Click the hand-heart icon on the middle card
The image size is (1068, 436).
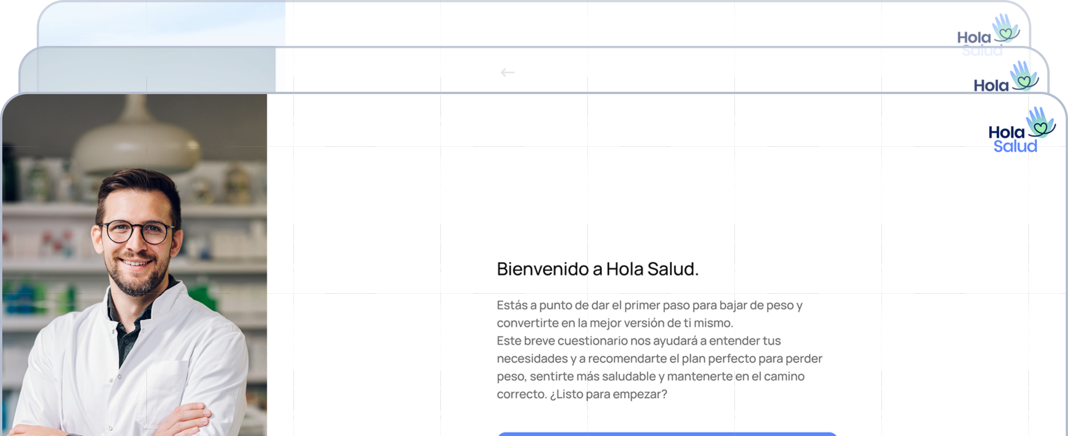click(x=1024, y=76)
